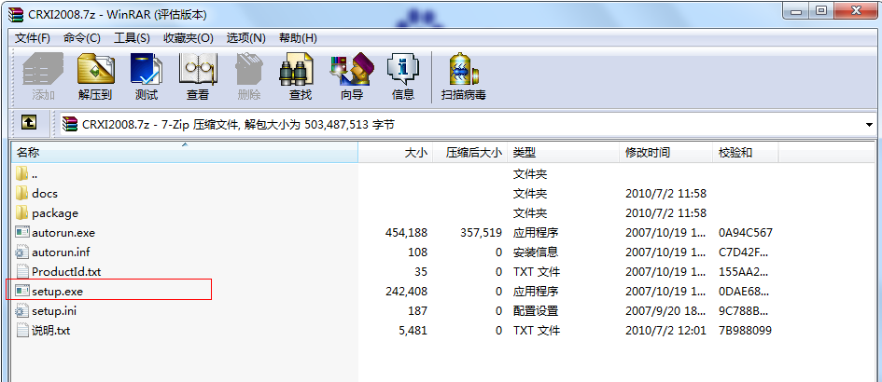882x382 pixels.
Task: Click the size value 242,408
Action: tap(407, 292)
